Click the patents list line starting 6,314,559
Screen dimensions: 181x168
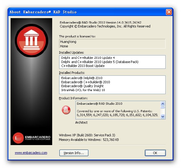pos(117,115)
